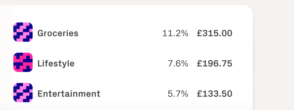294x110 pixels.
Task: Click the Groceries category icon
Action: tap(23, 32)
